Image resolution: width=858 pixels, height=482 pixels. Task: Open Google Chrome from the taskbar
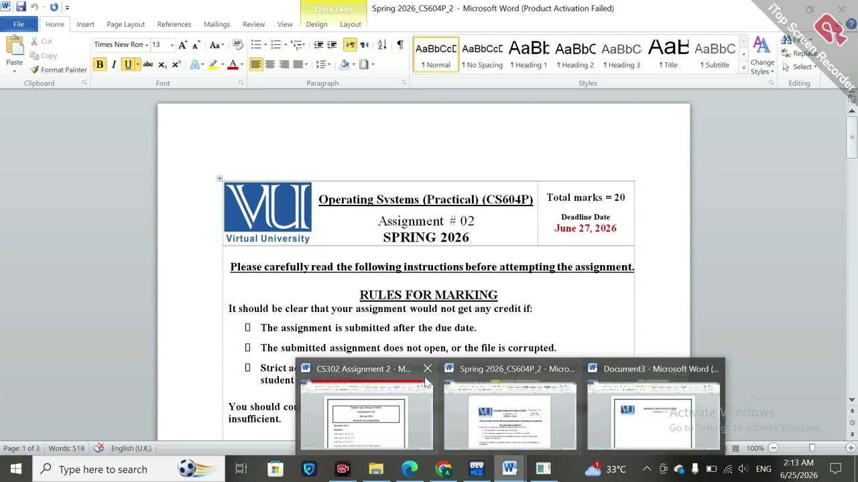tap(443, 469)
